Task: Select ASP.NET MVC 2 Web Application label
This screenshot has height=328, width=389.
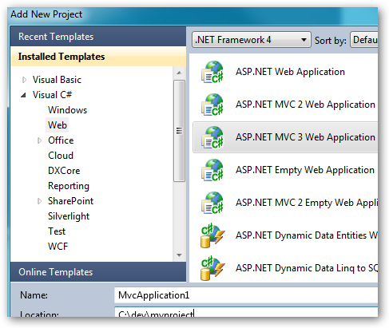Action: tap(305, 105)
